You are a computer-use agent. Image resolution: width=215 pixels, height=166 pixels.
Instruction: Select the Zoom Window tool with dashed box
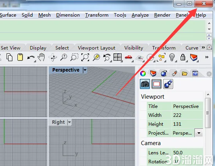(x=74, y=57)
